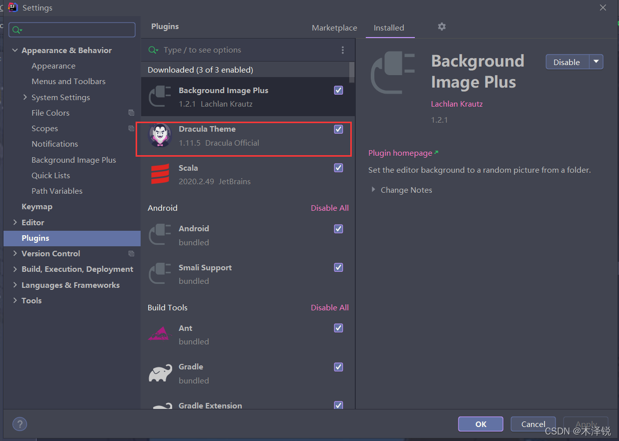Click the Version Control project-level icon
This screenshot has height=441, width=619.
pyautogui.click(x=132, y=253)
